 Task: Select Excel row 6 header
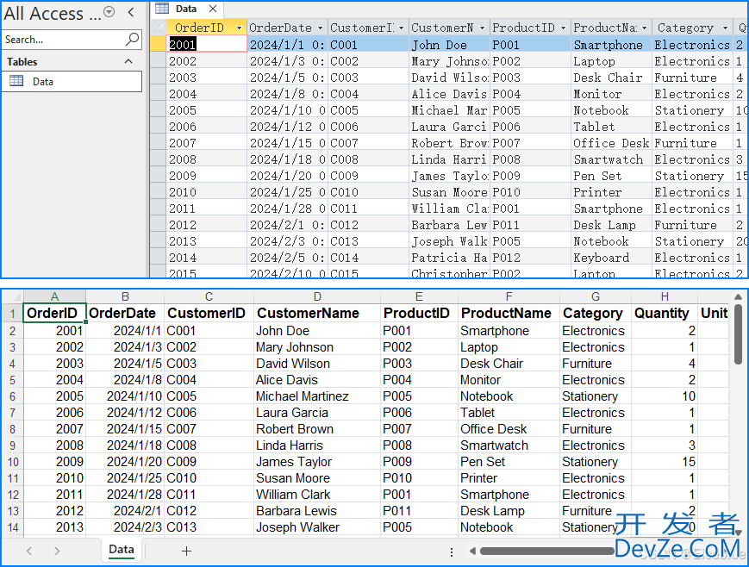12,396
